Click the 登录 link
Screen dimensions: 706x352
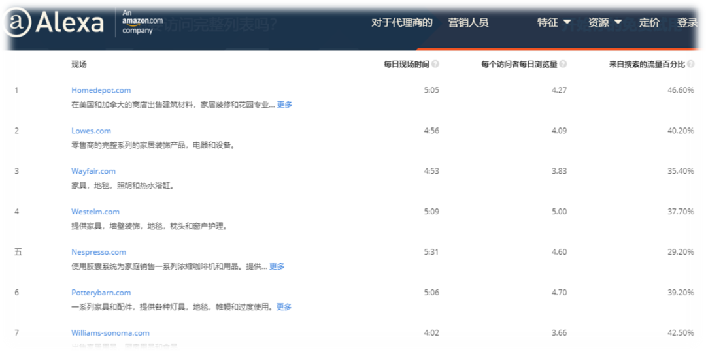pyautogui.click(x=687, y=23)
